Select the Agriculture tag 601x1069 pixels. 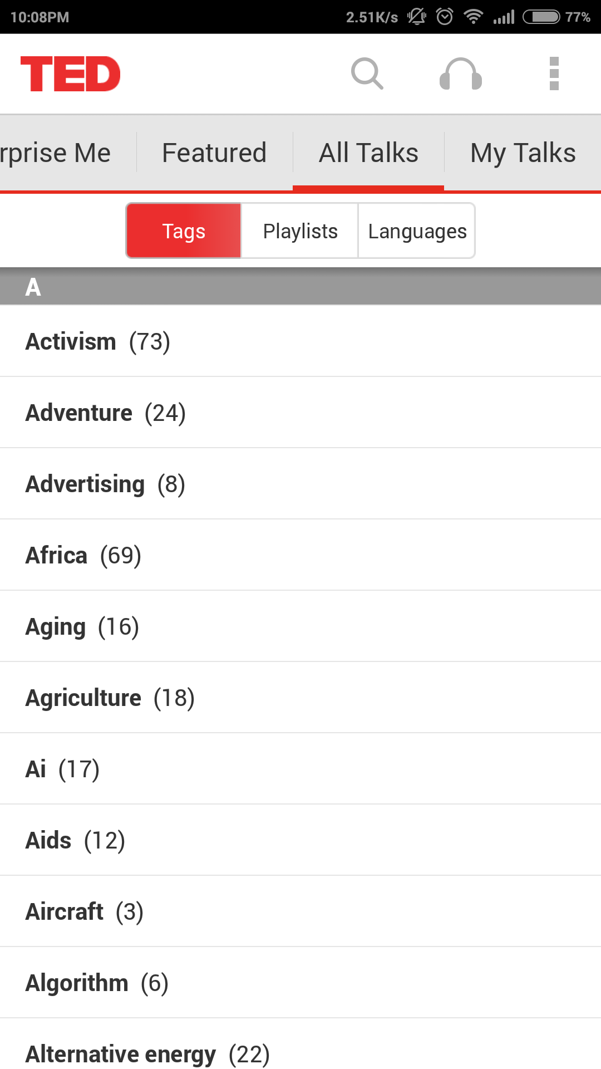pos(300,698)
